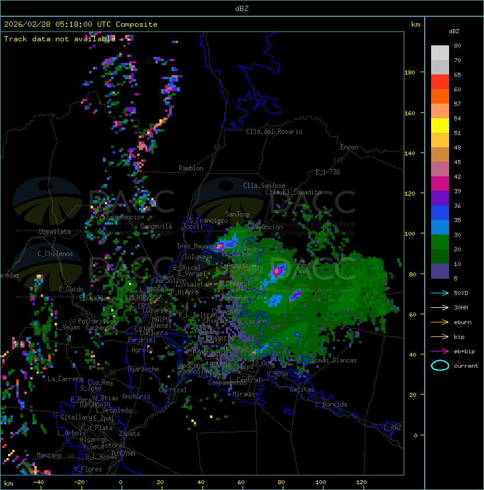Pick the light blue 30–35 dBZ swatch
The height and width of the screenshot is (490, 484).
[440, 227]
